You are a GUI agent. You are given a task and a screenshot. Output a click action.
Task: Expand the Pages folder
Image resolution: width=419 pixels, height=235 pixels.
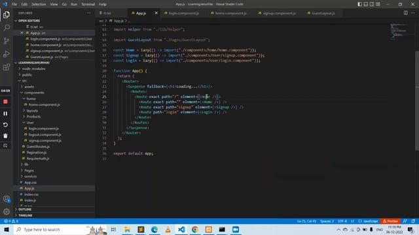[x=29, y=170]
